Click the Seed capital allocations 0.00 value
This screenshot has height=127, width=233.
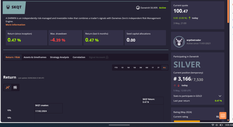131,40
